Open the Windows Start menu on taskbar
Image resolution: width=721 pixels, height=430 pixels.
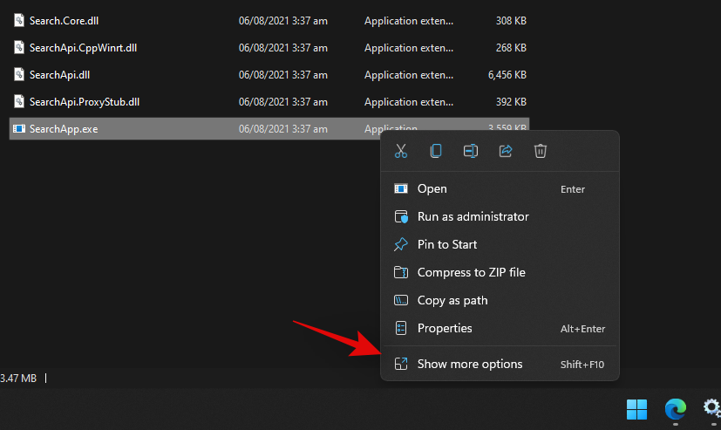pos(636,409)
